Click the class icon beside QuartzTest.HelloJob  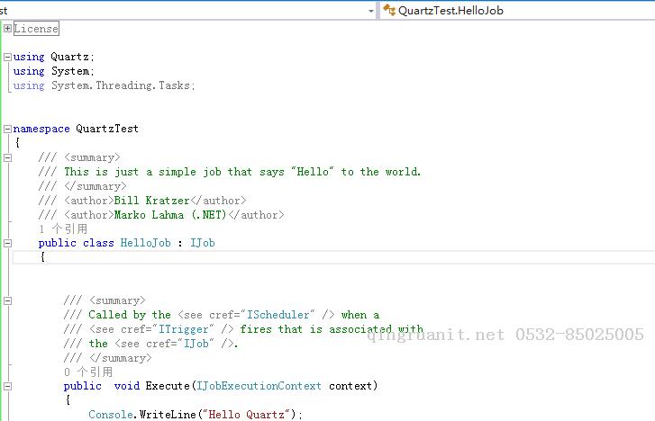point(389,10)
